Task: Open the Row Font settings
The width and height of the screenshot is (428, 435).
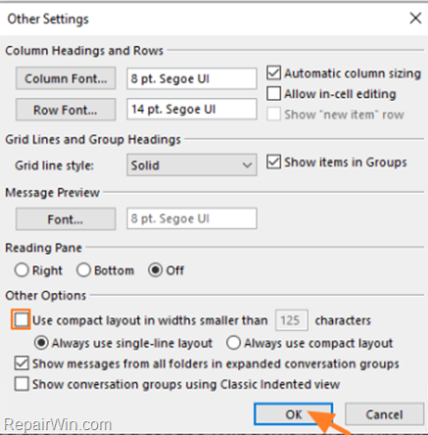Action: click(66, 110)
